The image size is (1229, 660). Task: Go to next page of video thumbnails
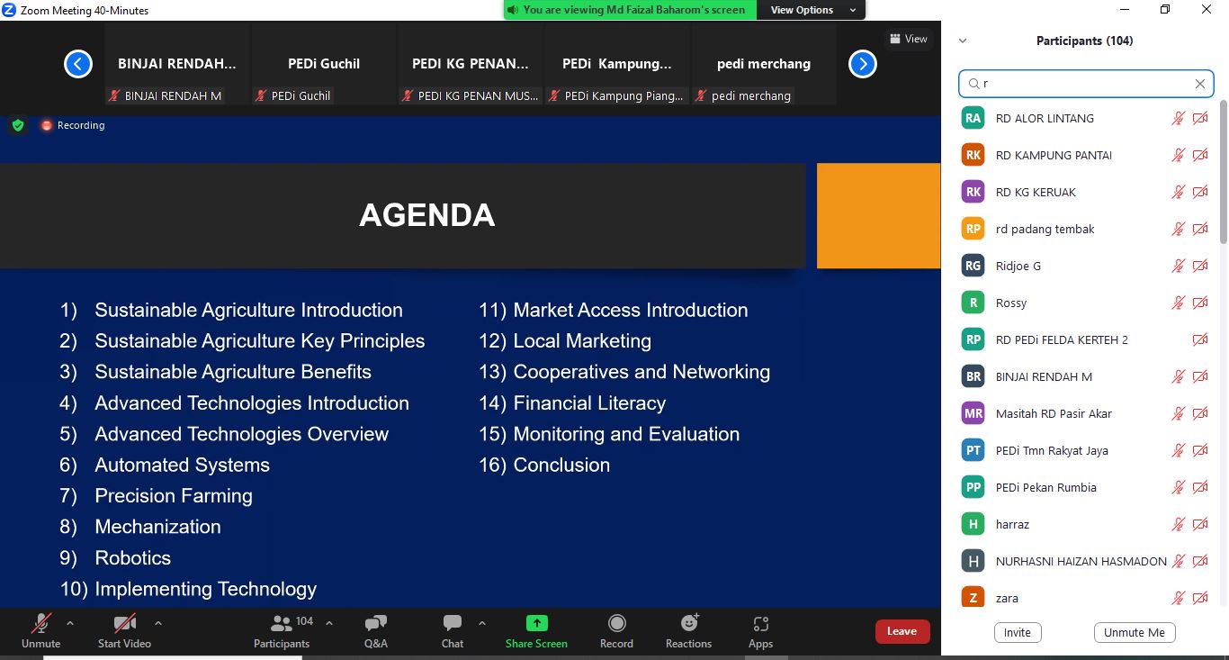pos(863,64)
